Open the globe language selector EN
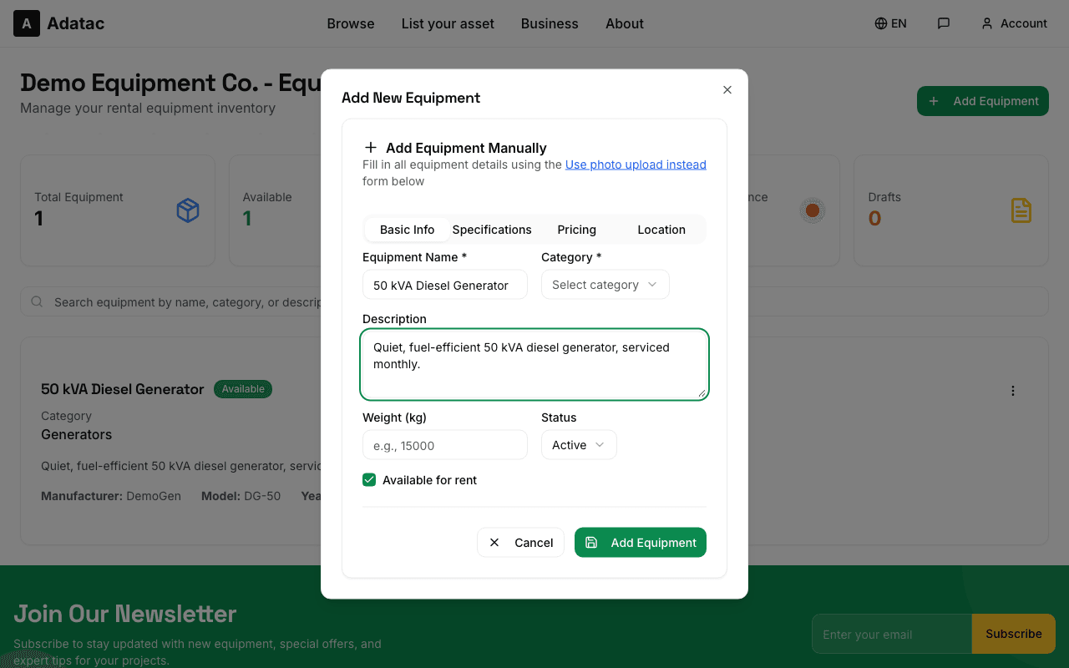The image size is (1069, 668). pyautogui.click(x=890, y=23)
